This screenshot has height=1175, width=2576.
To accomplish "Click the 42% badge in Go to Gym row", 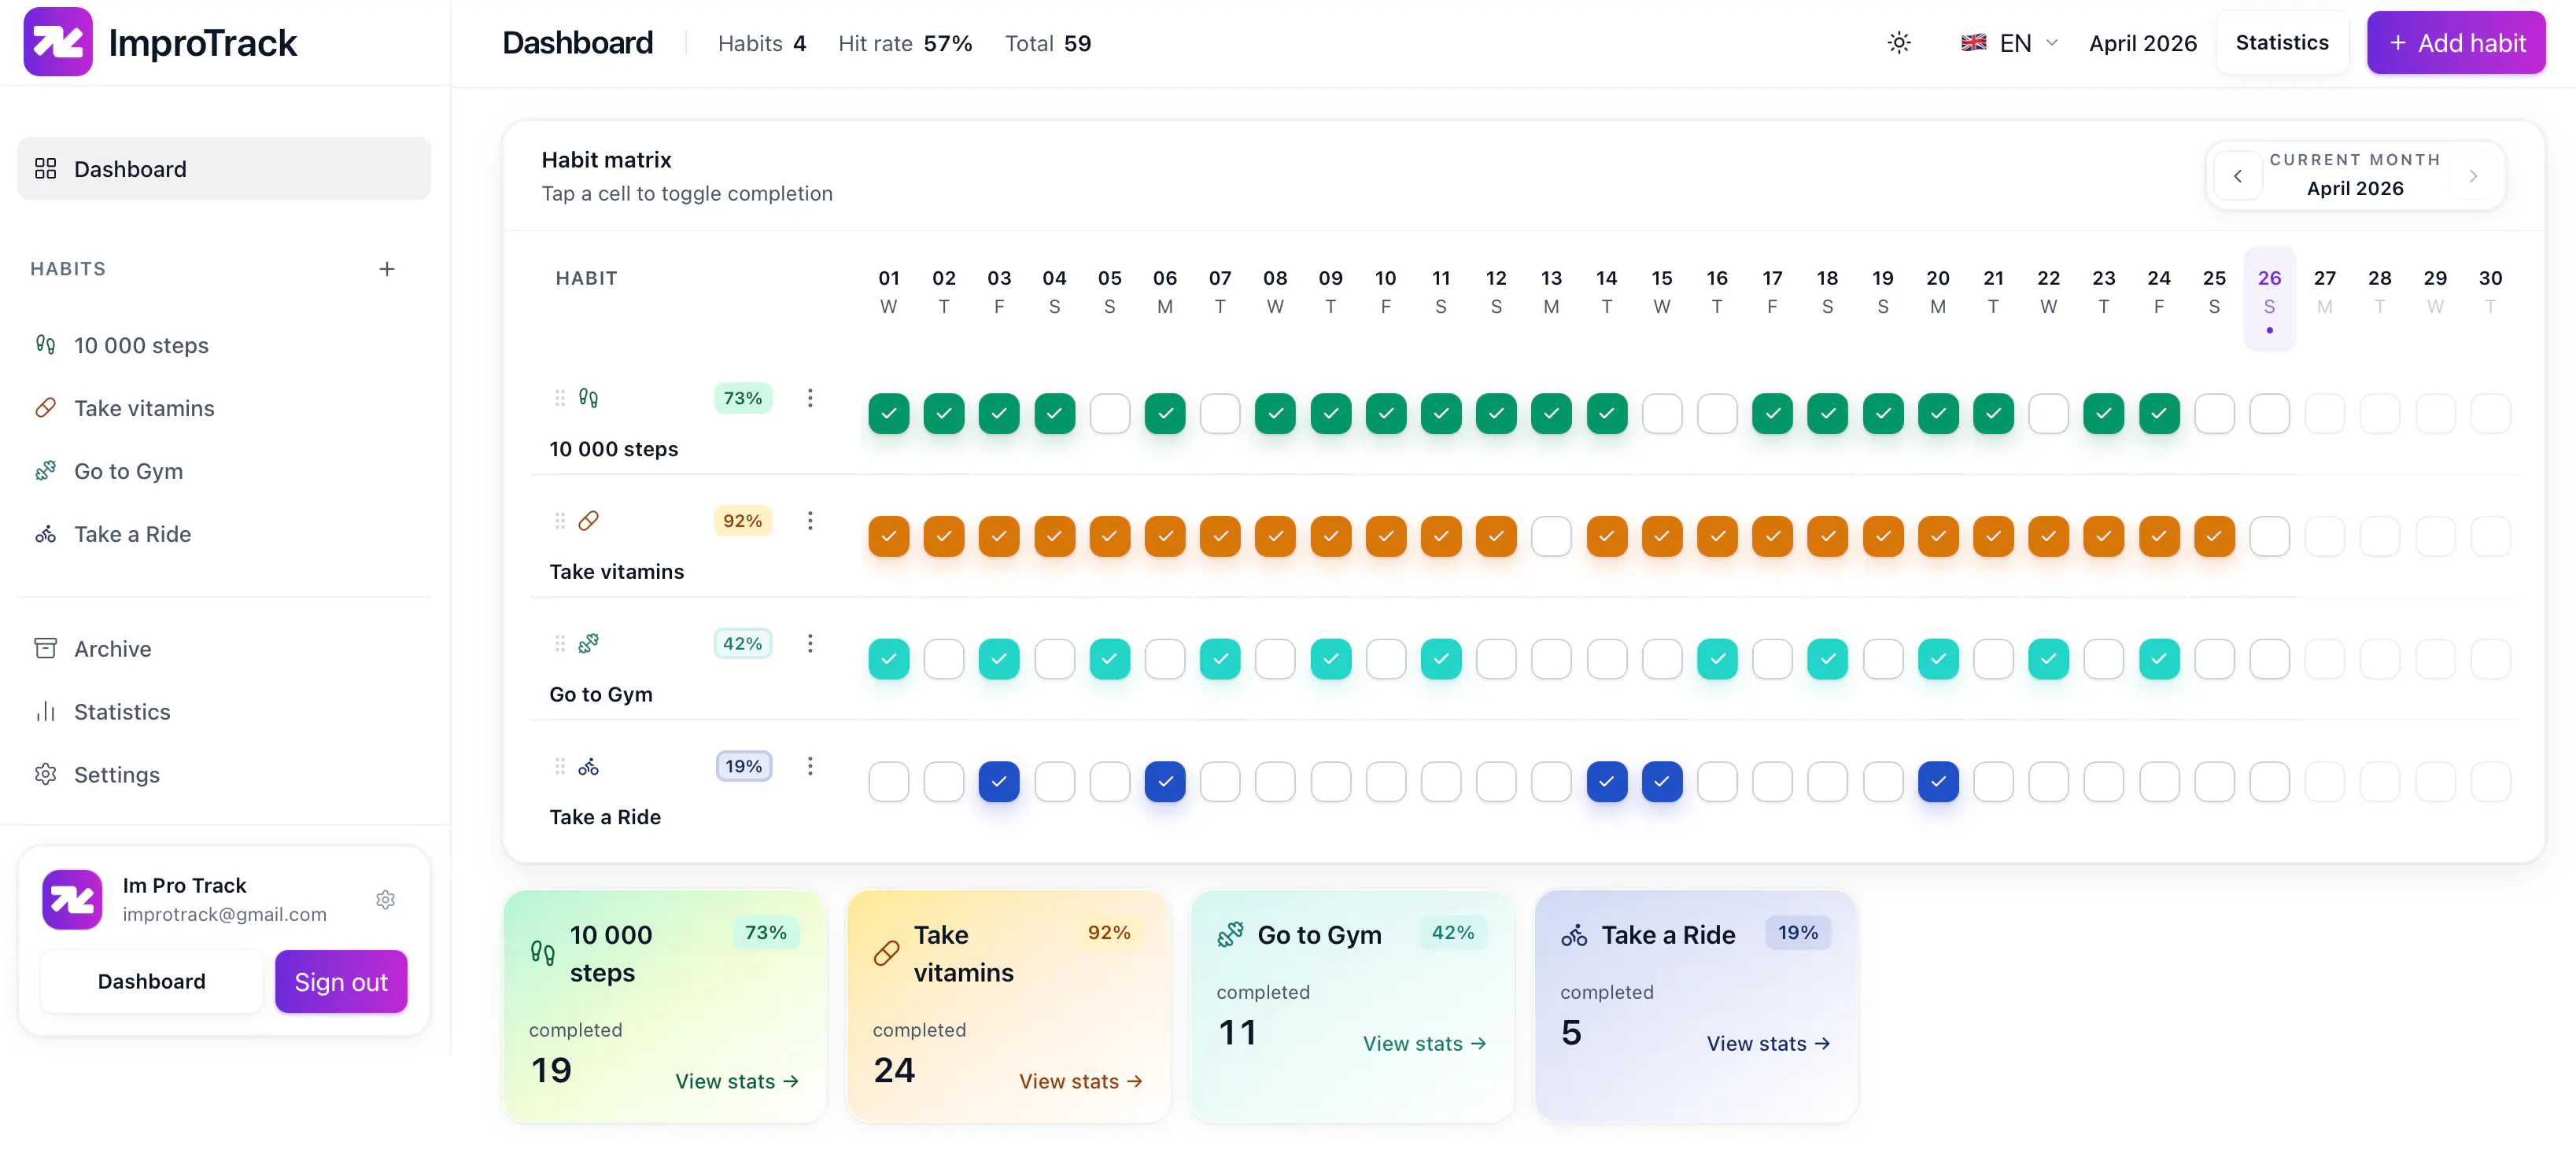I will (x=743, y=643).
